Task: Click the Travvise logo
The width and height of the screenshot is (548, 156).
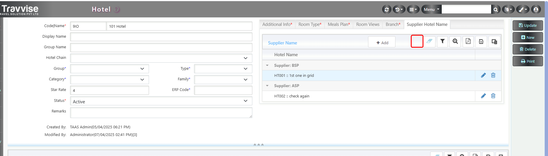Action: tap(19, 10)
